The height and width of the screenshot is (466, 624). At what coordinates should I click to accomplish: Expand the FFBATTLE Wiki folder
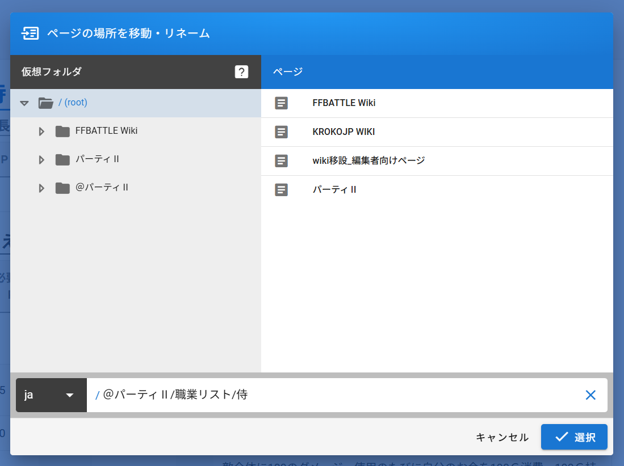pos(41,132)
